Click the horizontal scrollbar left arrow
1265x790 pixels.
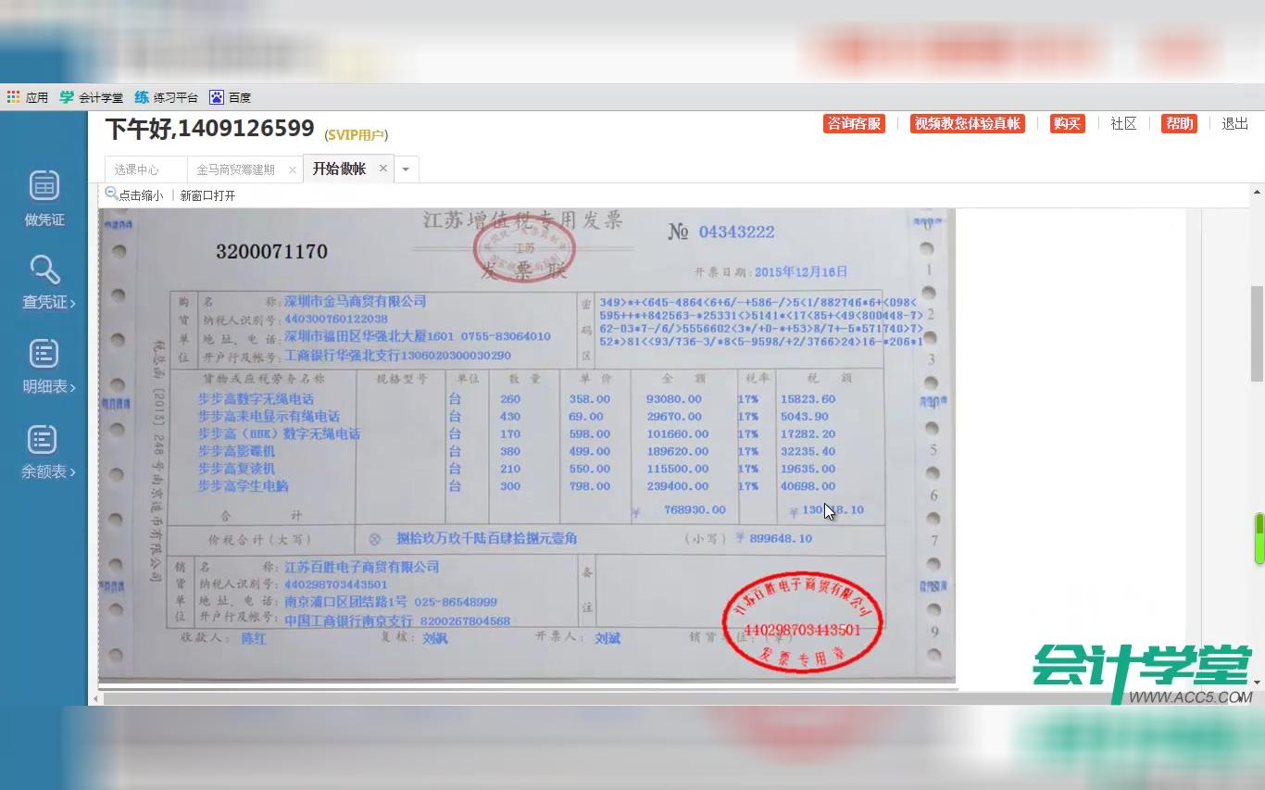point(94,699)
